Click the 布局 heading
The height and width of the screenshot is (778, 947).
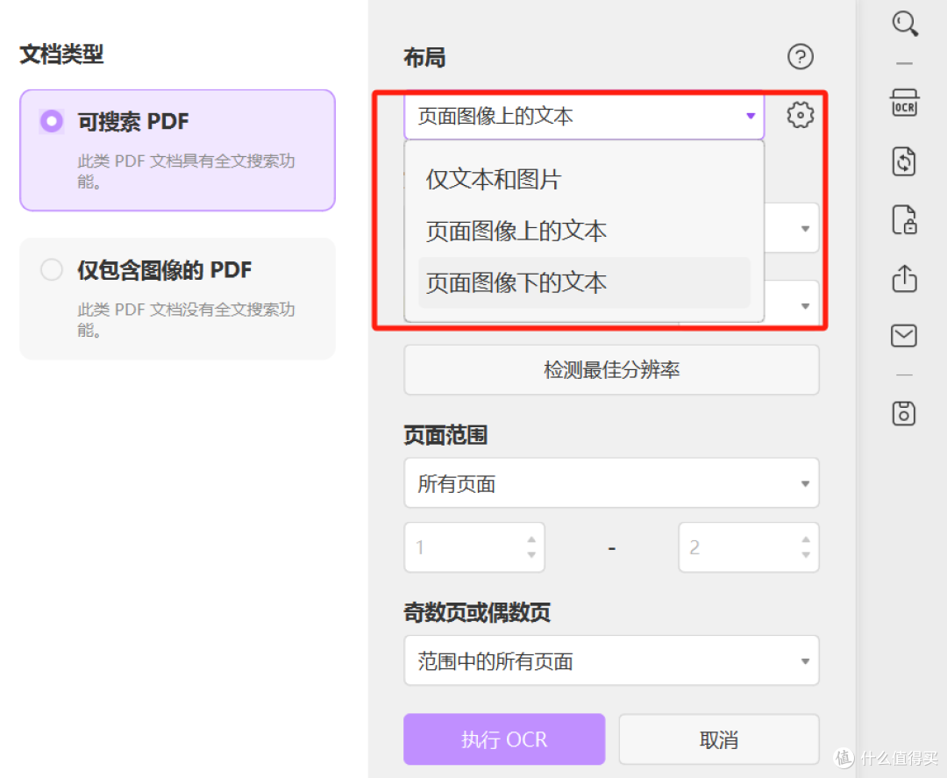point(424,57)
